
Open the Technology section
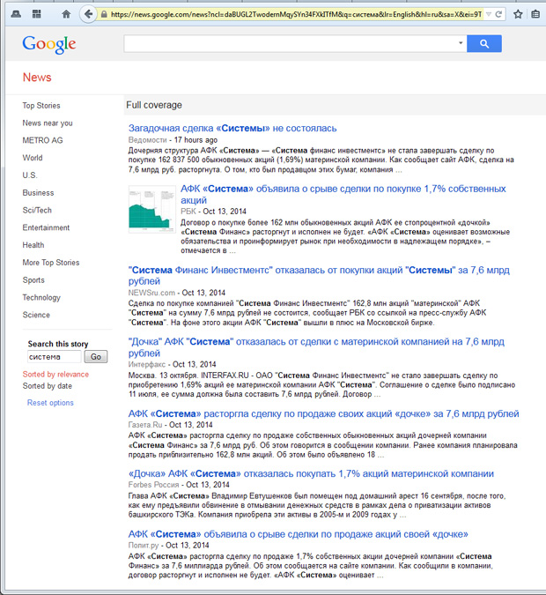pos(41,298)
